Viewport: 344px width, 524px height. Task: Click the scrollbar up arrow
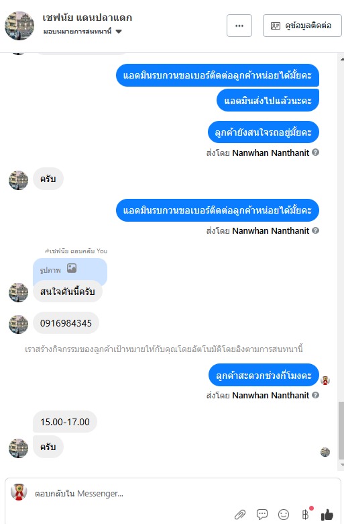(x=342, y=59)
